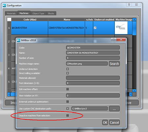This screenshot has height=132, width=148.
Task: Click row header number 3
Action: click(9, 55)
